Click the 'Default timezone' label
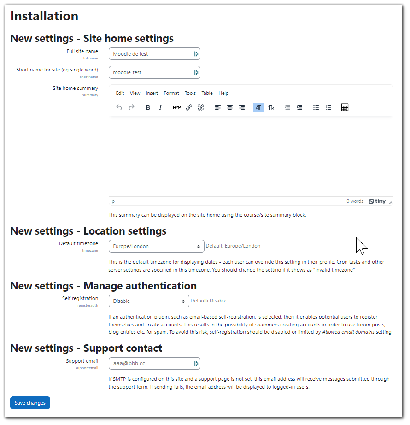Screen dimensions: 410x425 tap(78, 243)
